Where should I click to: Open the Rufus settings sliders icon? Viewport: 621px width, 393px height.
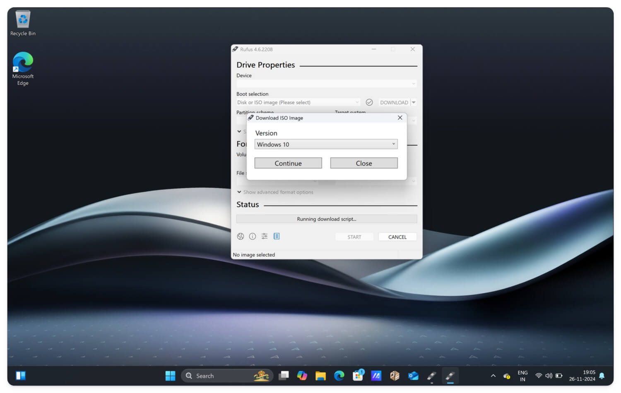click(265, 236)
